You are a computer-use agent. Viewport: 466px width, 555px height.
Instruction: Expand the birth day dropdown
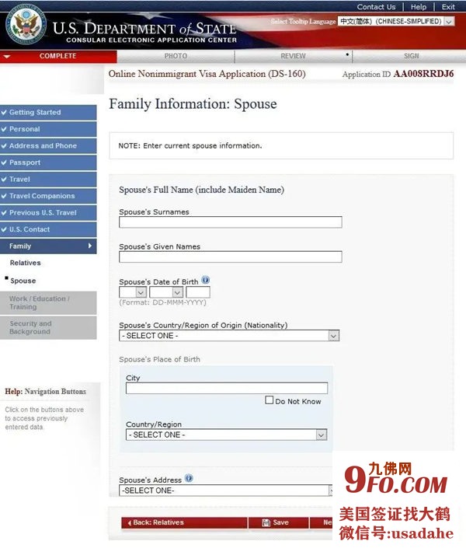click(133, 293)
